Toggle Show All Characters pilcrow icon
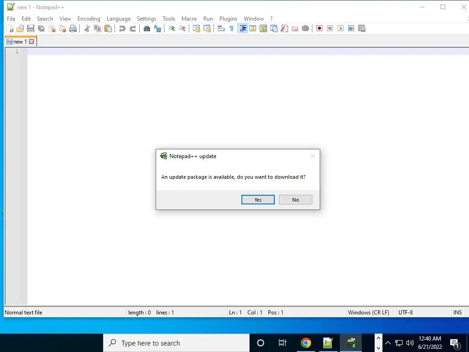This screenshot has width=469, height=352. (231, 28)
